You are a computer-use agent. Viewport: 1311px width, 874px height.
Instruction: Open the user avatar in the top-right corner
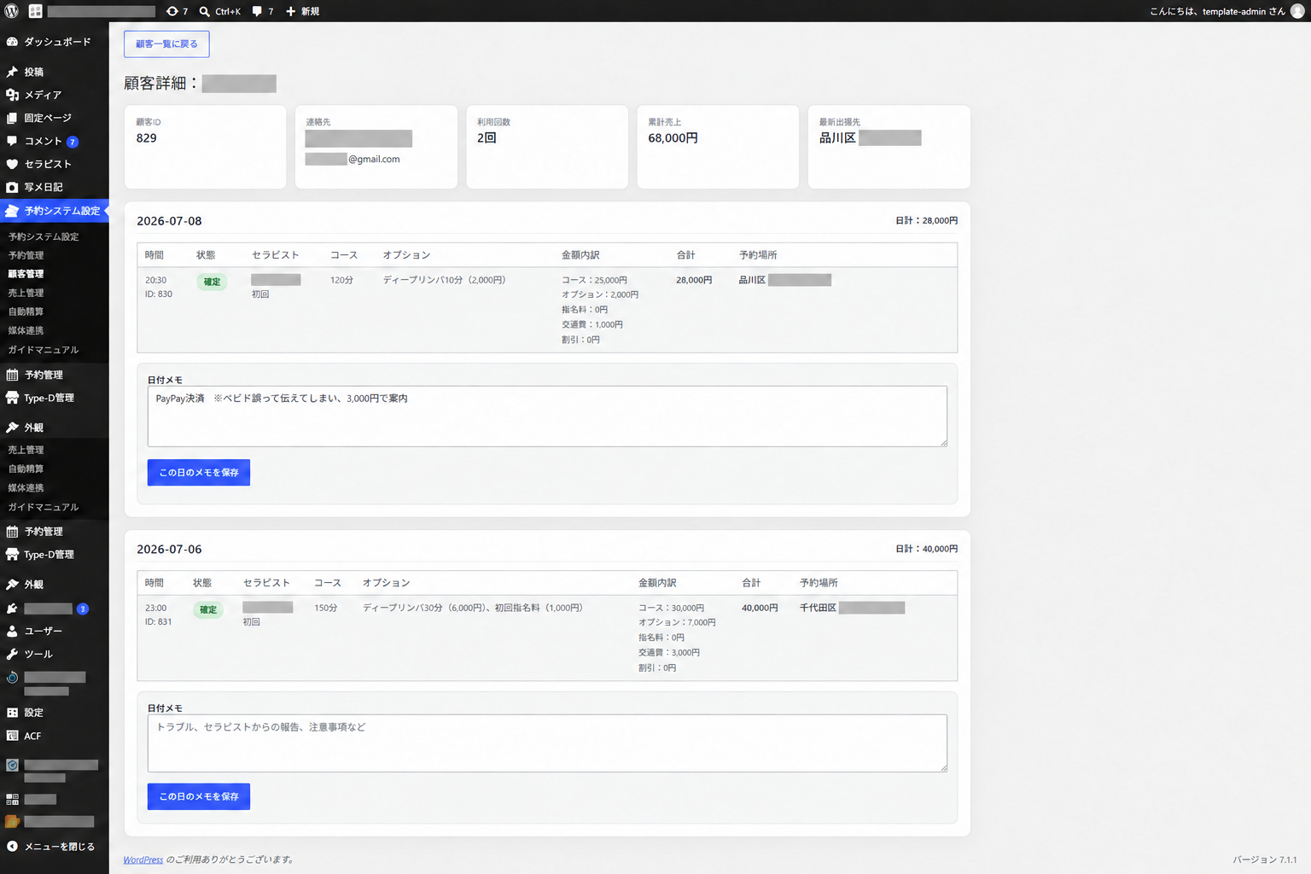tap(1297, 11)
